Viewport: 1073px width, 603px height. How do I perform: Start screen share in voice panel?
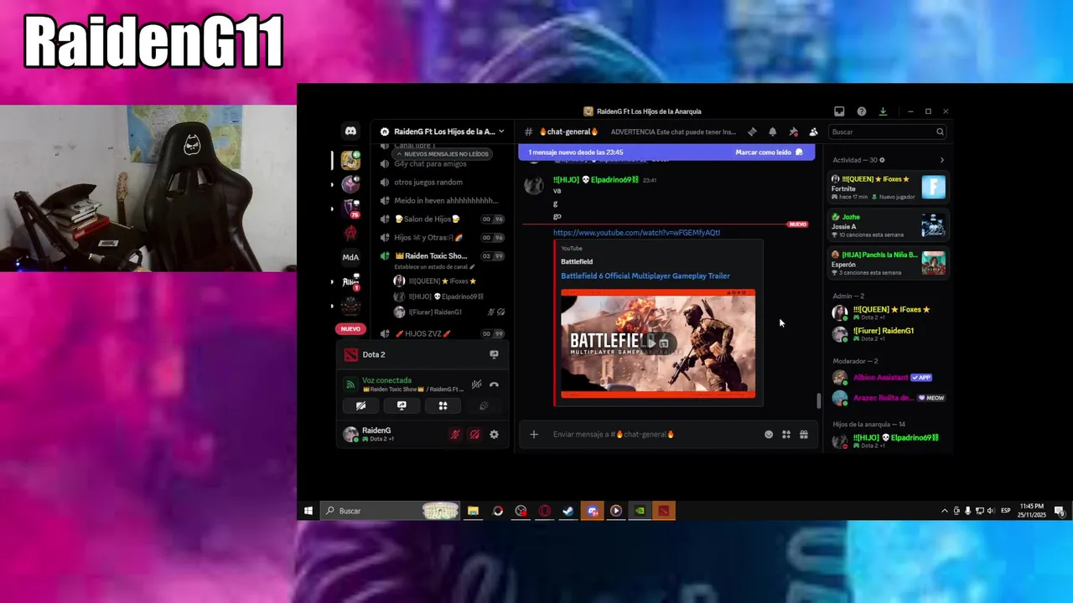[x=402, y=405]
